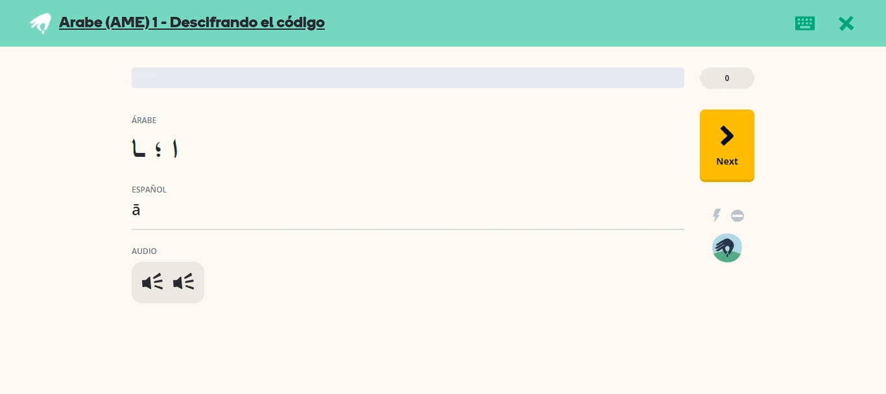Click the Spanish transliteration ā
The image size is (886, 394).
point(136,210)
